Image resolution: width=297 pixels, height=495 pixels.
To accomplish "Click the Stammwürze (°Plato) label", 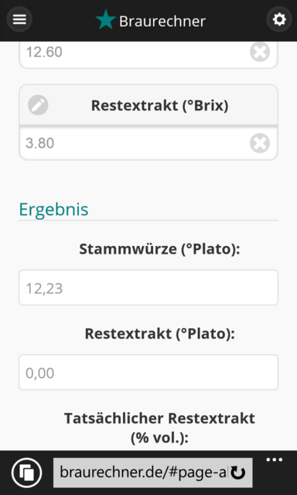I will point(159,249).
